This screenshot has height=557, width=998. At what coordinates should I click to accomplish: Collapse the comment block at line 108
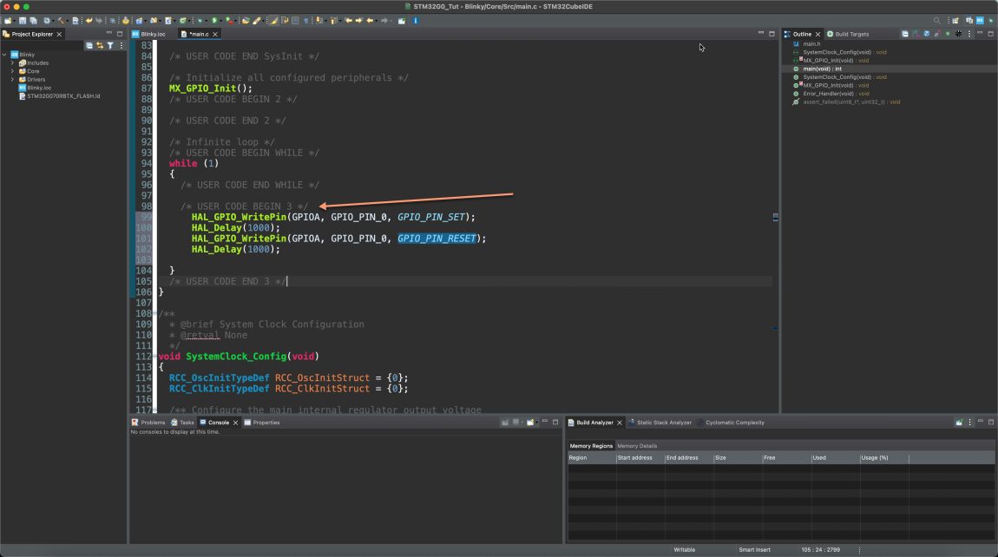pyautogui.click(x=155, y=313)
